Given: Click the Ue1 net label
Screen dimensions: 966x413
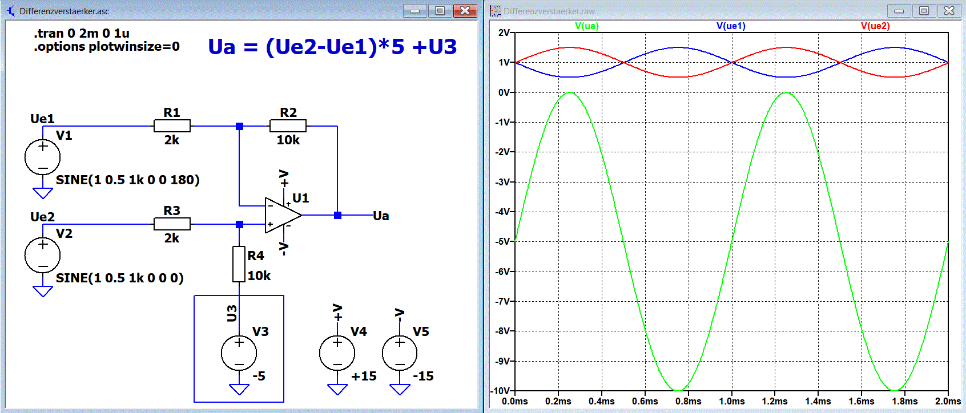Looking at the screenshot, I should (42, 119).
